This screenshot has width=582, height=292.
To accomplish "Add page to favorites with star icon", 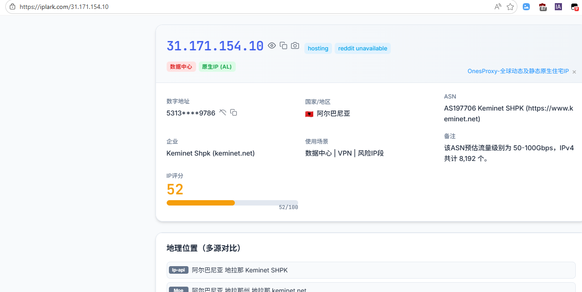I will coord(510,7).
